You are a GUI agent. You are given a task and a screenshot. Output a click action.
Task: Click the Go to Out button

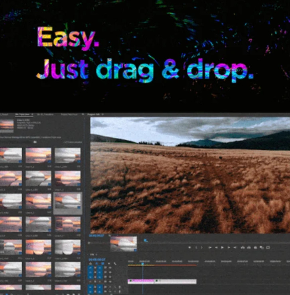click(235, 247)
